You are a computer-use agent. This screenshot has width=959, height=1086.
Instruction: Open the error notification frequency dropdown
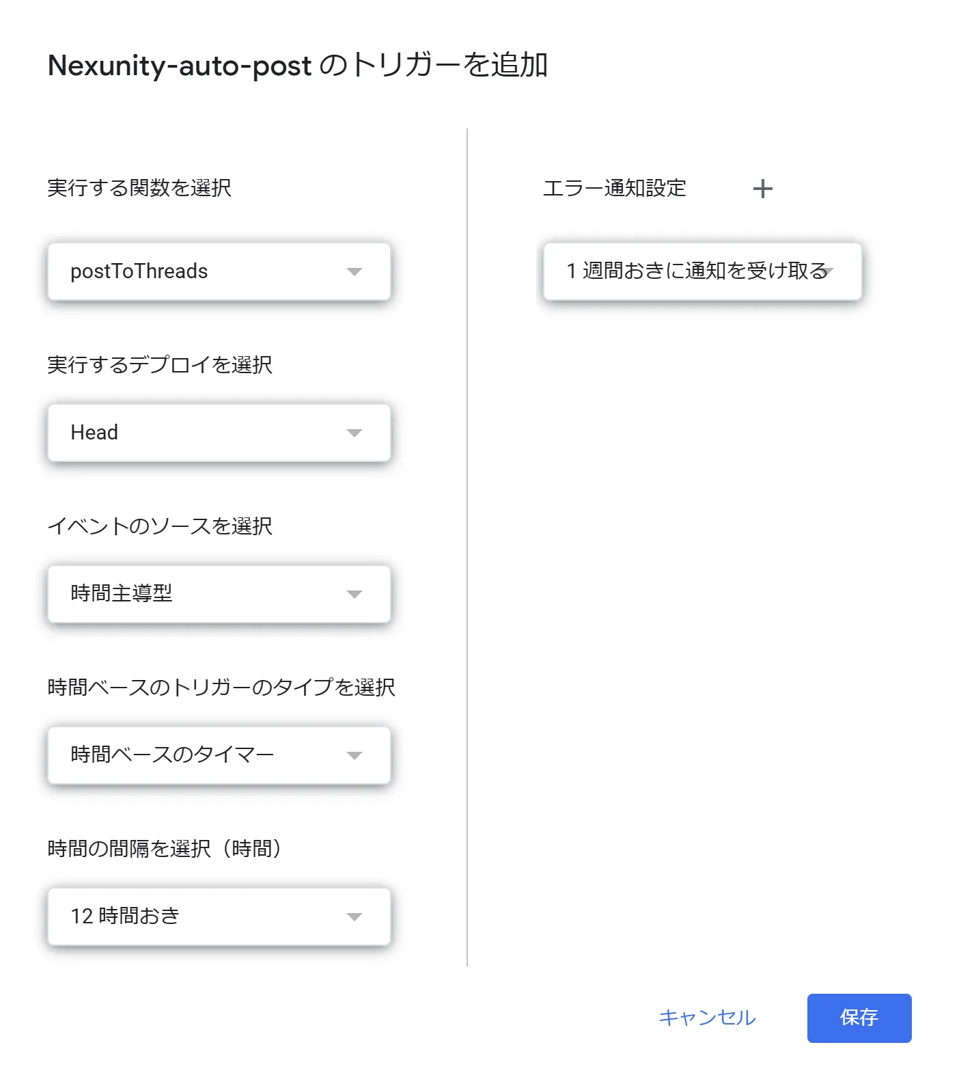(x=702, y=271)
